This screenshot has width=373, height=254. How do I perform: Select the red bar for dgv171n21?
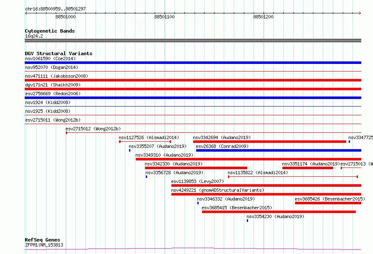coord(193,89)
